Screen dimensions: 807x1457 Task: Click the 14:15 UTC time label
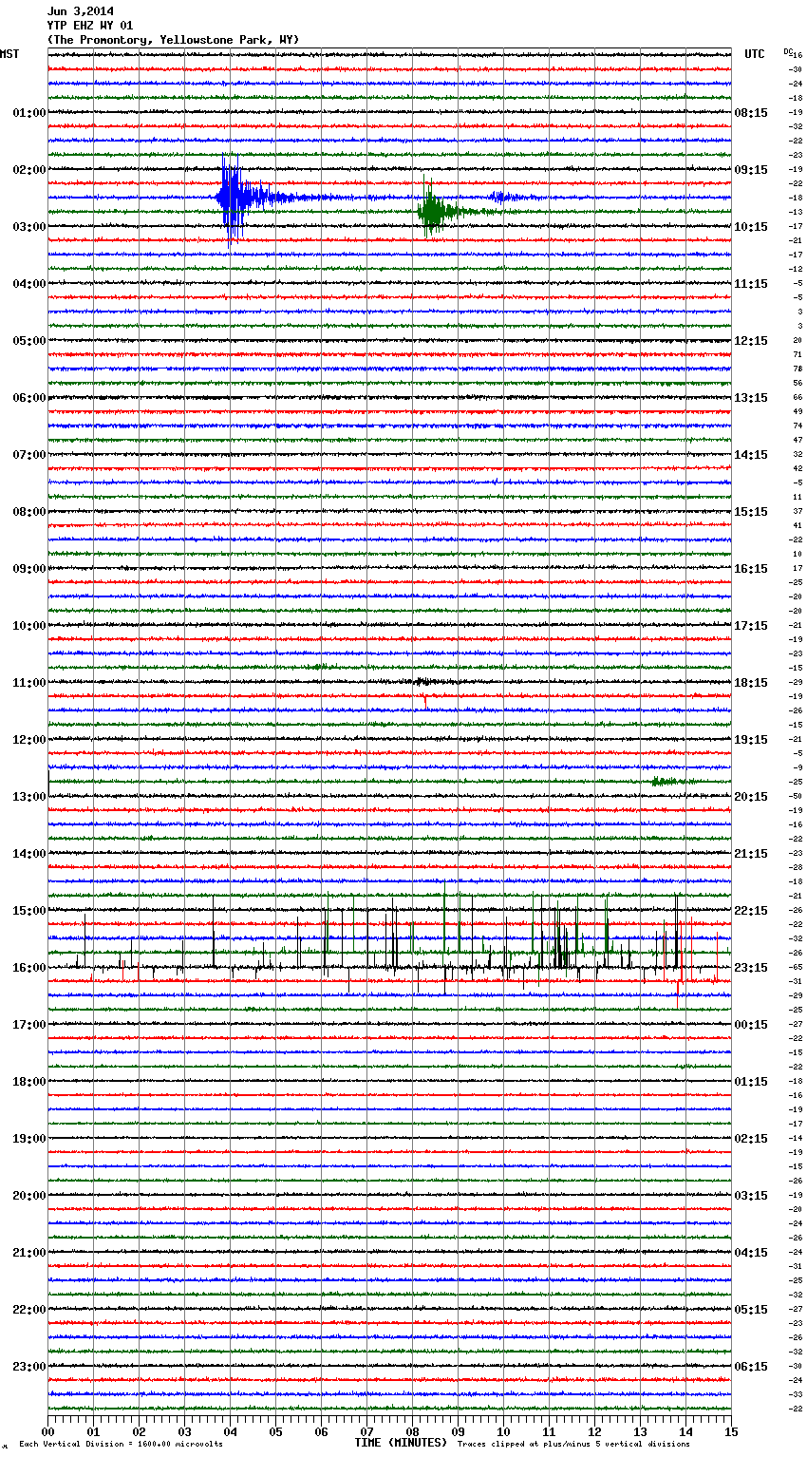pyautogui.click(x=751, y=455)
